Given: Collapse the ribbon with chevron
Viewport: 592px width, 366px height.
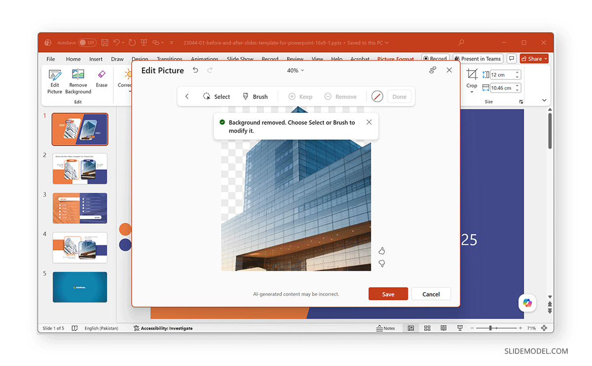Looking at the screenshot, I should (x=544, y=100).
